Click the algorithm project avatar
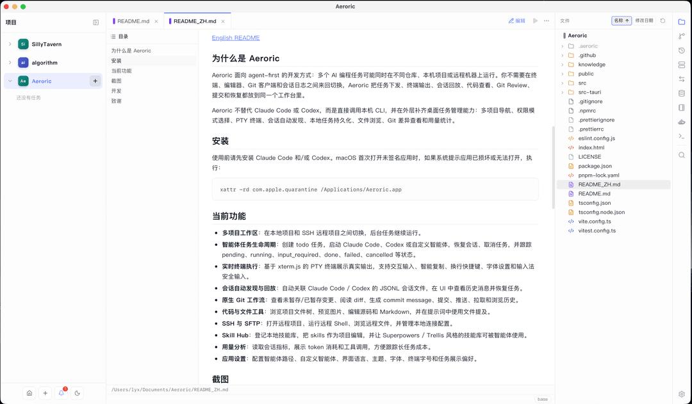Screen dimensions: 692x404 [x=23, y=63]
